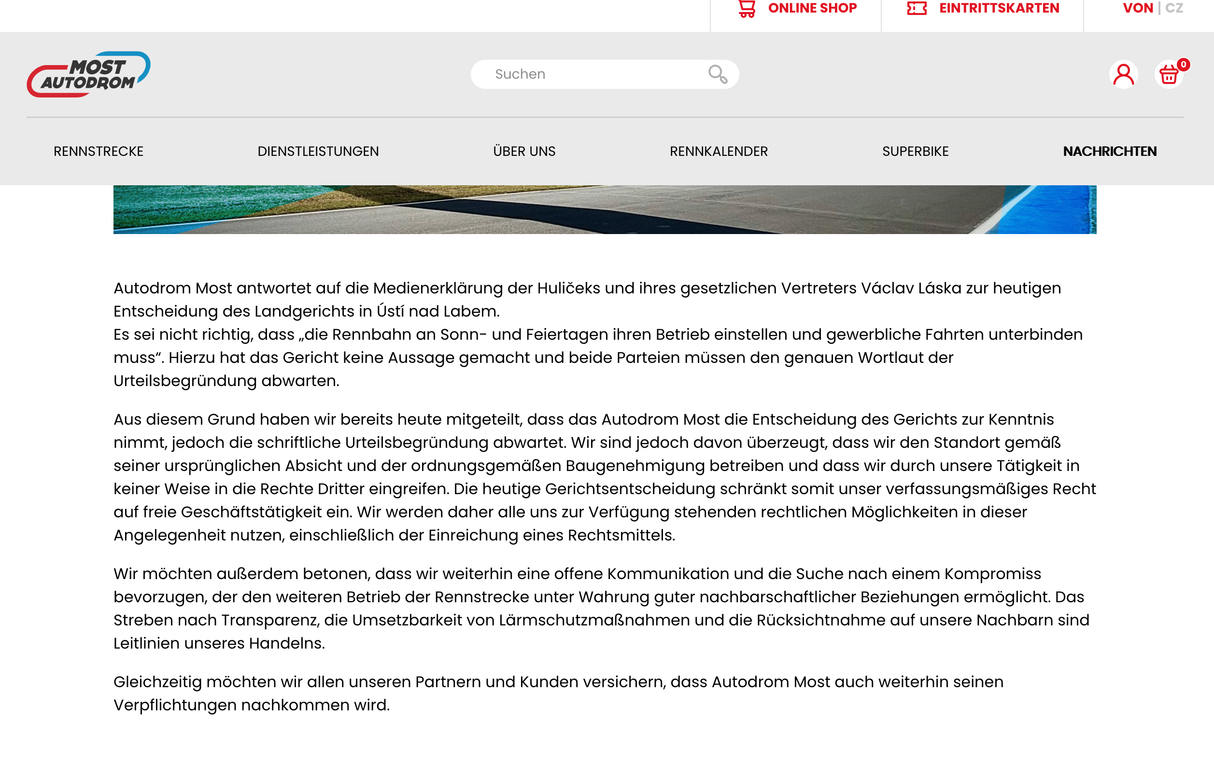Click the basket item count badge
Screen dimensions: 1214x775
(x=1183, y=65)
